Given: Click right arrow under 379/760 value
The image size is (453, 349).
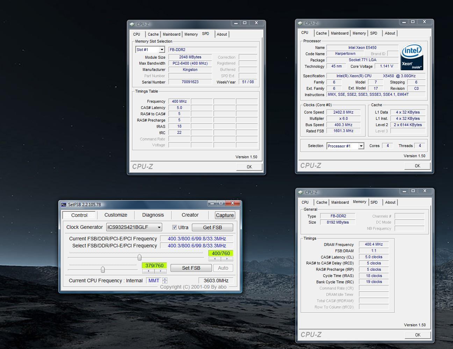Looking at the screenshot, I should pyautogui.click(x=160, y=271).
